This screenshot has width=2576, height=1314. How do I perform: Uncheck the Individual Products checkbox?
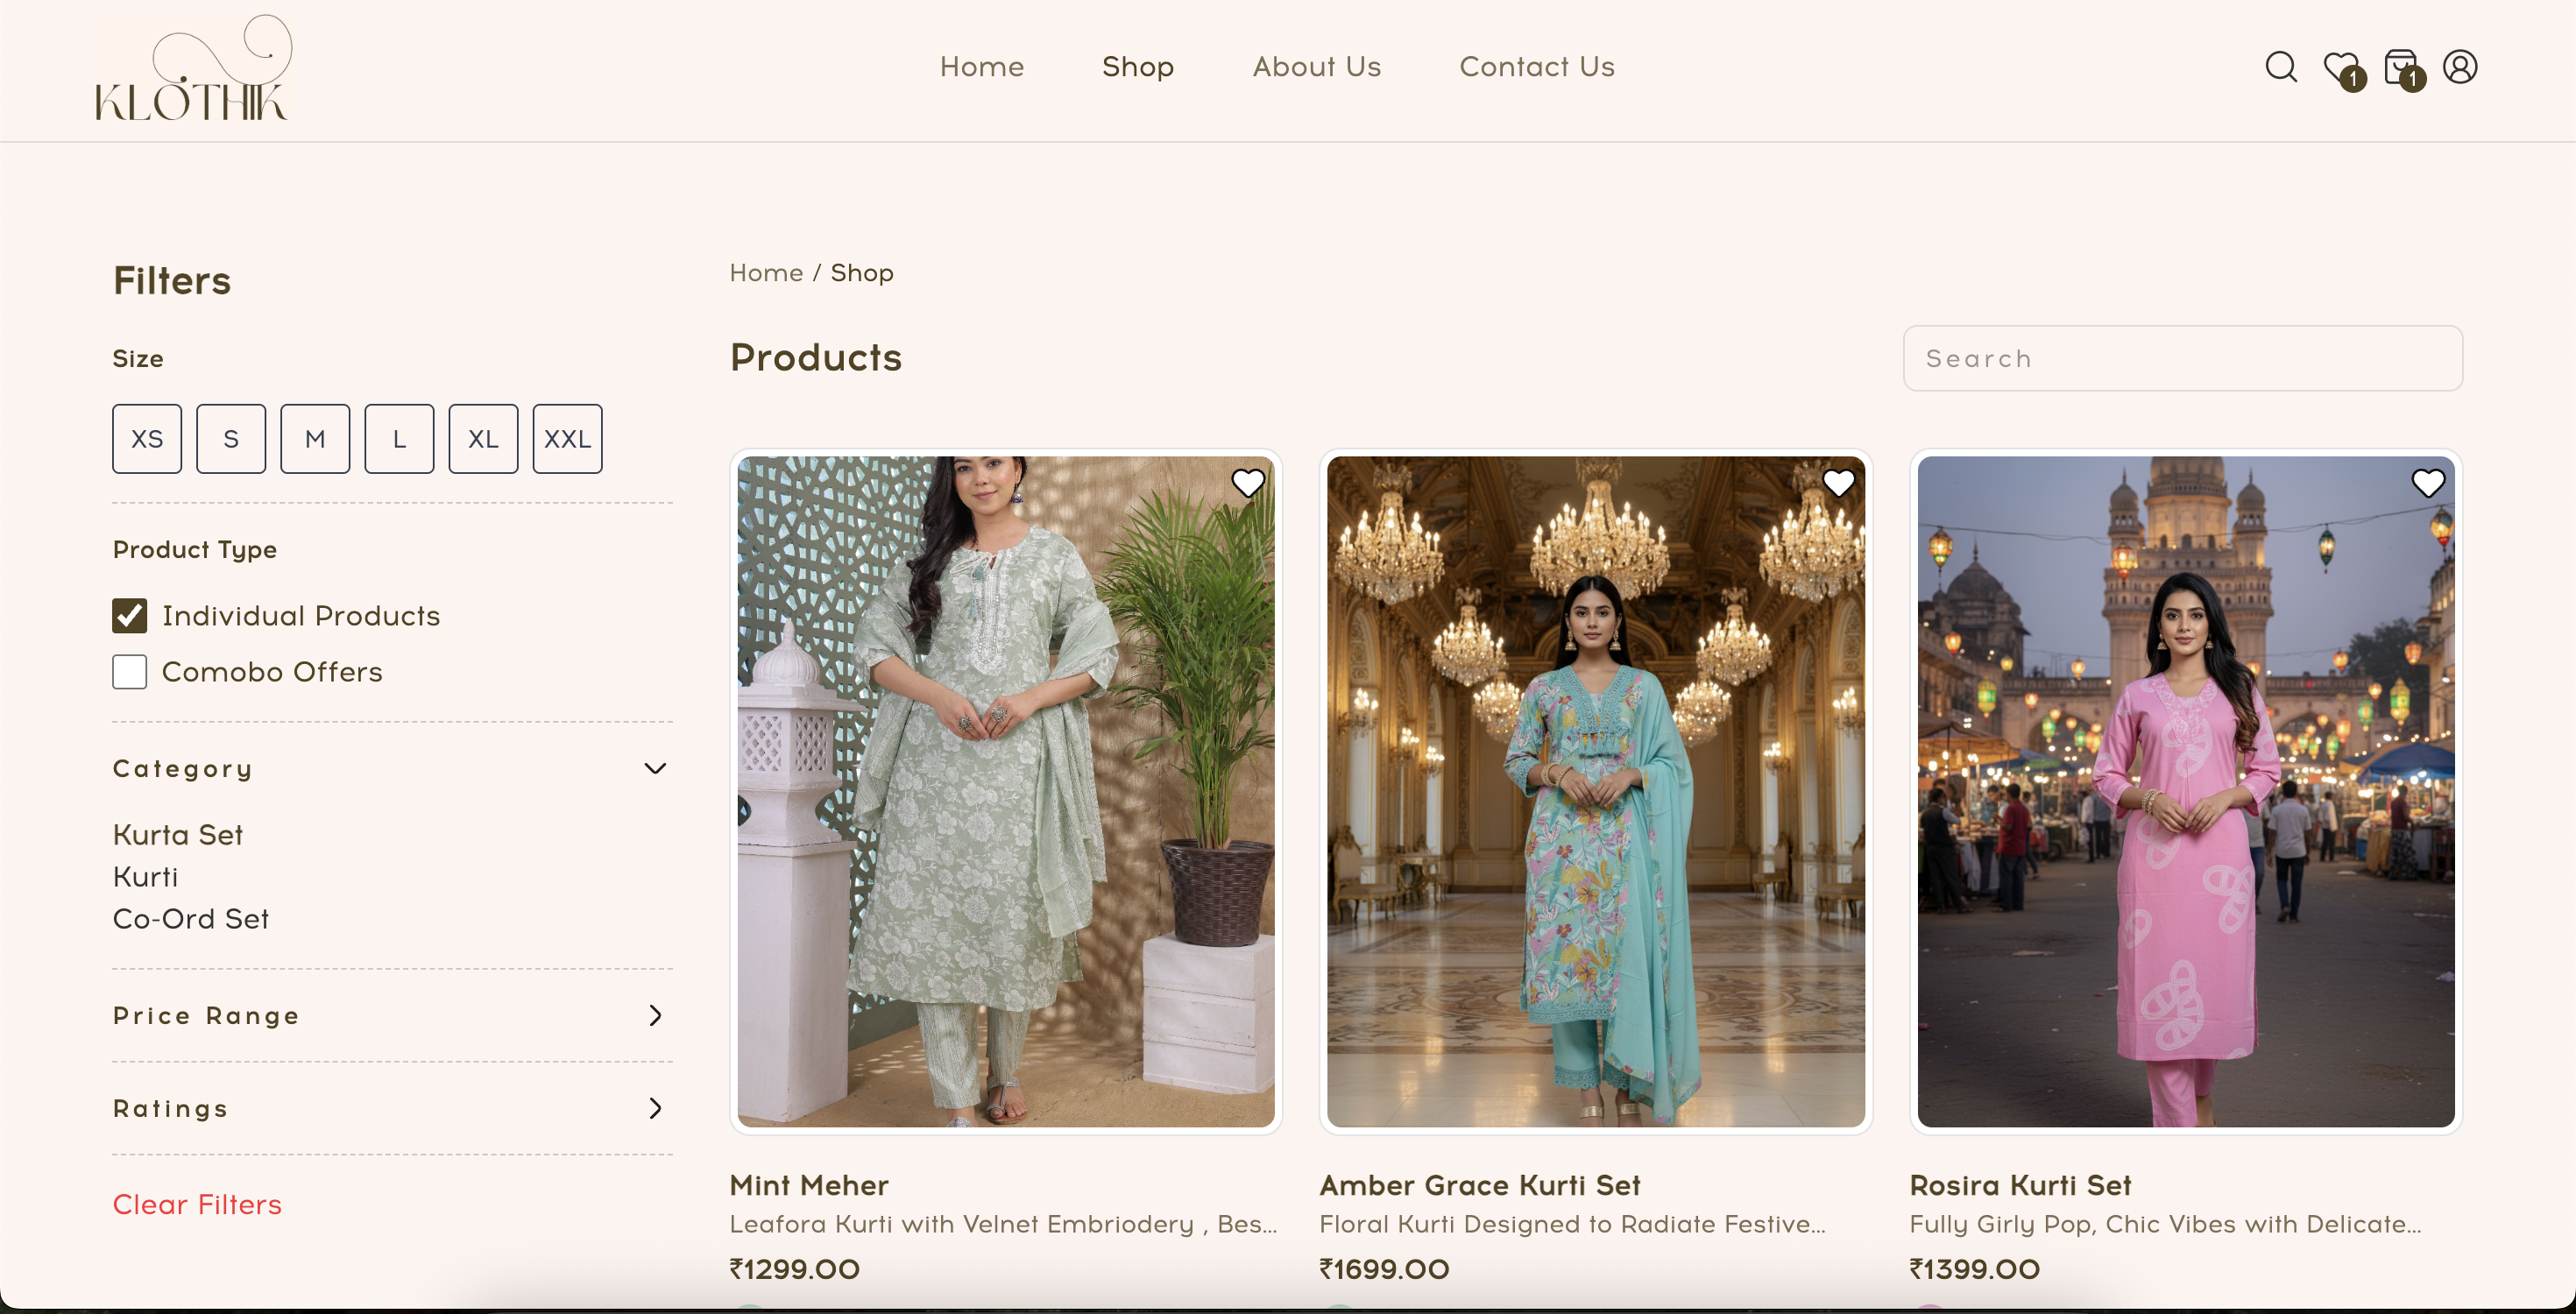[x=130, y=616]
